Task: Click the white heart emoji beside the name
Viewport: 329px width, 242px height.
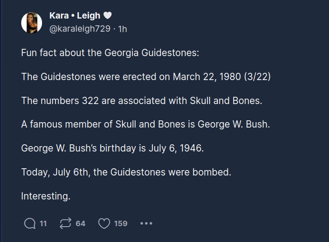Action: [107, 16]
